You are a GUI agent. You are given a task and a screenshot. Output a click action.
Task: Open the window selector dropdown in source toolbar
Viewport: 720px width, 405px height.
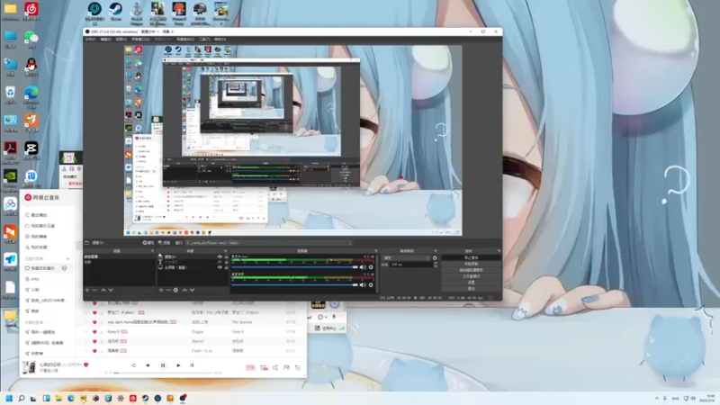269,242
